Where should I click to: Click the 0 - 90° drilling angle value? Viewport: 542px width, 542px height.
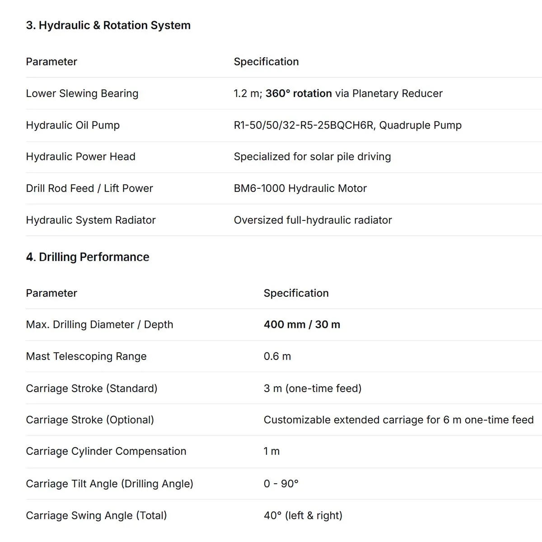281,484
